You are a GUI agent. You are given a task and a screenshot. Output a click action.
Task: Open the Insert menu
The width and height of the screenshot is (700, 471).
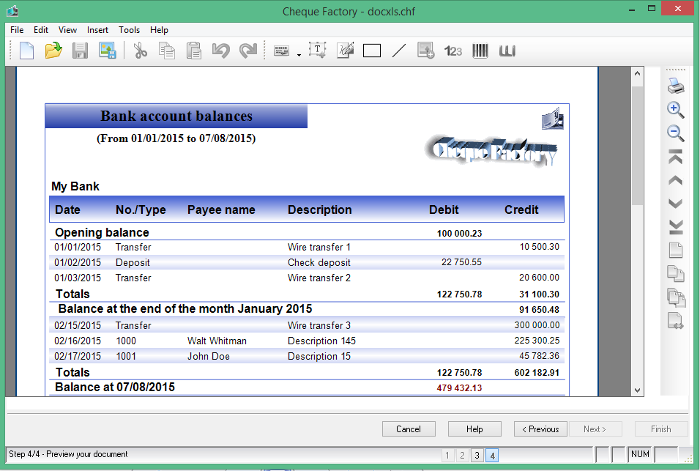click(x=97, y=30)
